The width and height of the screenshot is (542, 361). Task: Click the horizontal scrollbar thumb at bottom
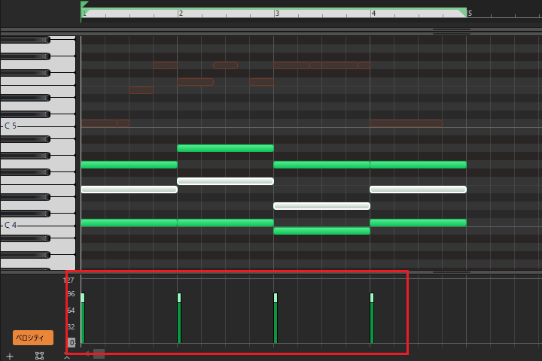[99, 353]
